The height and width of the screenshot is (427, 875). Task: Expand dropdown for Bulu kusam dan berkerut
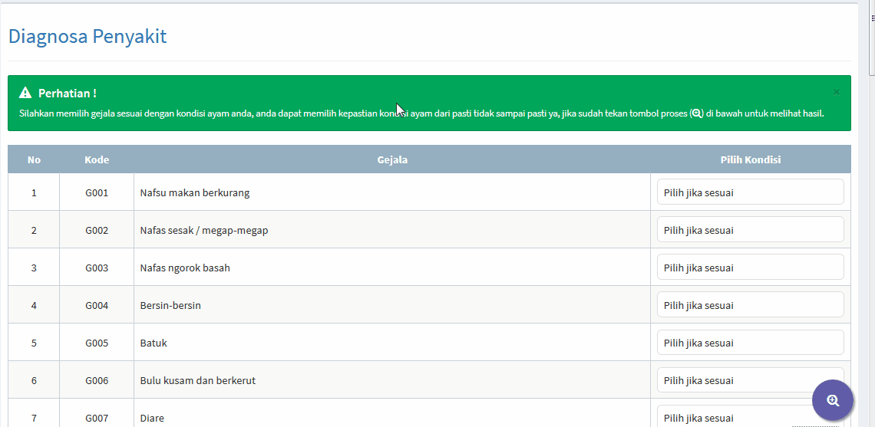coord(750,380)
